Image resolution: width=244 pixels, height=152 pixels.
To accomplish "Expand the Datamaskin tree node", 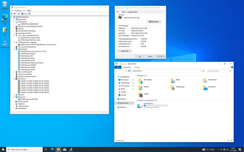I will click(14, 20).
